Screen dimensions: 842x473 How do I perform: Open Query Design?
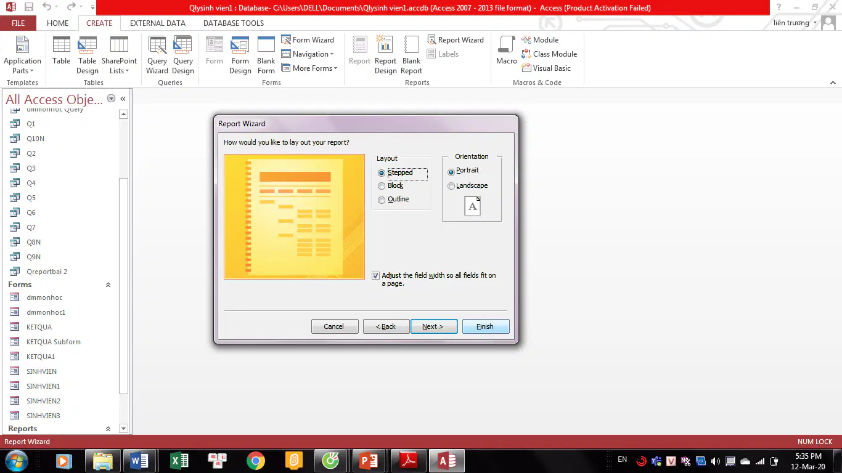click(183, 55)
